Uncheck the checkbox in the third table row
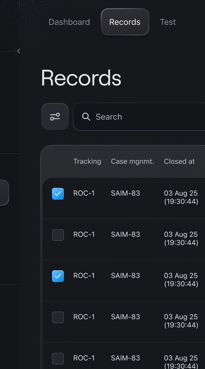205x369 pixels. click(58, 276)
